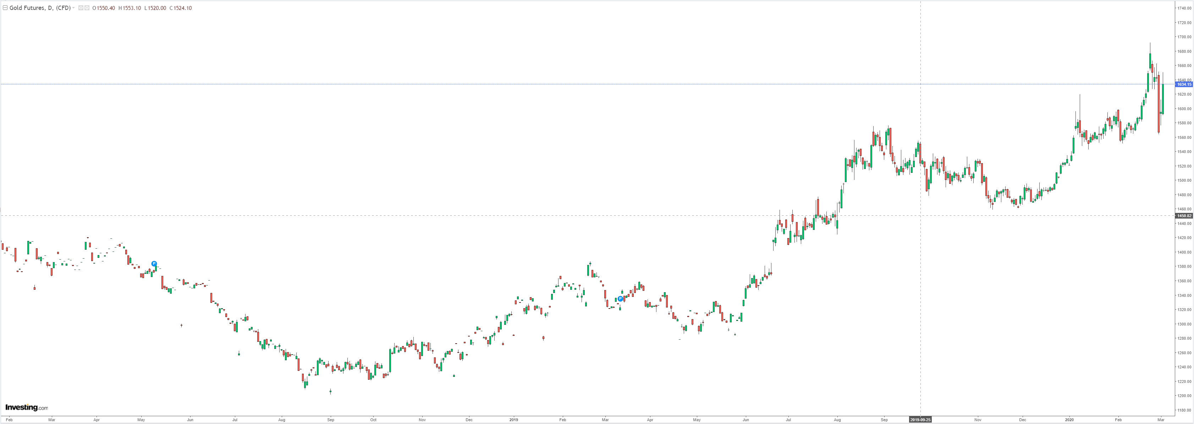Click the 1700.00 level on price scale
The image size is (1194, 424).
click(x=1185, y=37)
